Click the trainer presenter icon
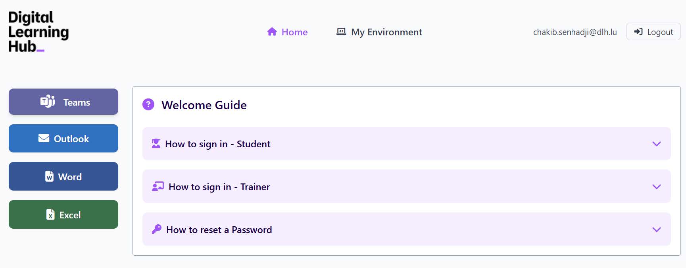 click(x=158, y=186)
